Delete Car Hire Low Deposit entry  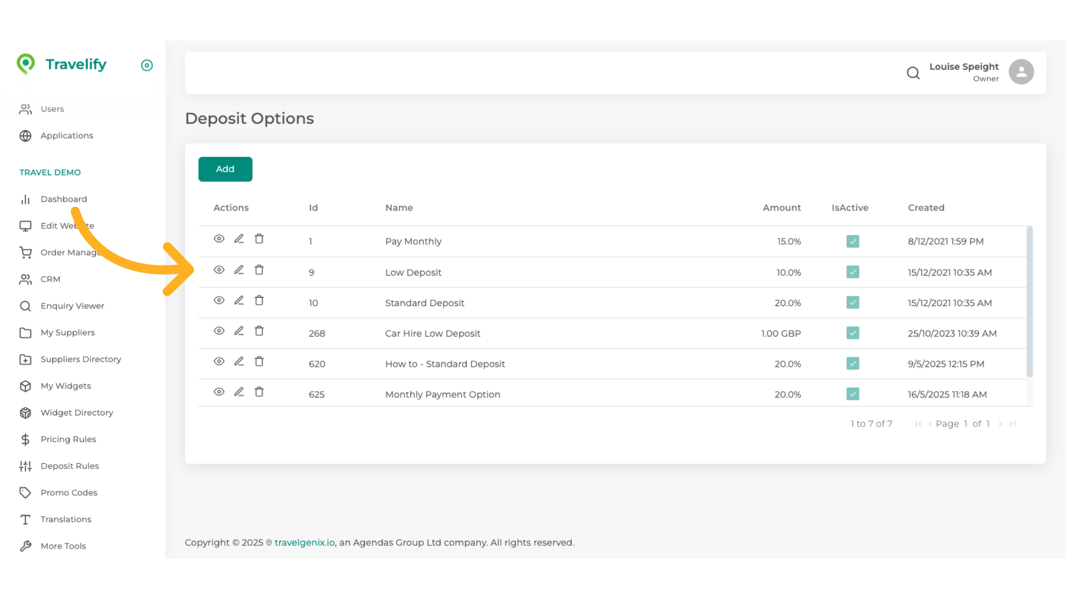pyautogui.click(x=259, y=331)
